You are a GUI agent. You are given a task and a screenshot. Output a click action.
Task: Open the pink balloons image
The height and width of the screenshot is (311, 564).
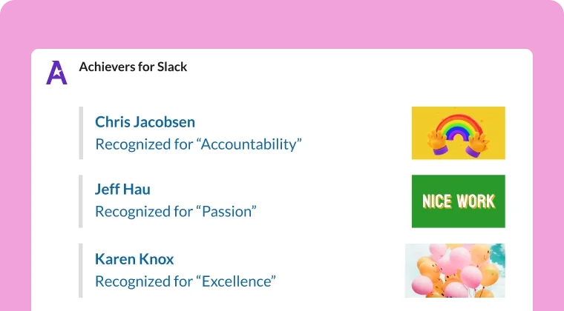[x=456, y=270]
